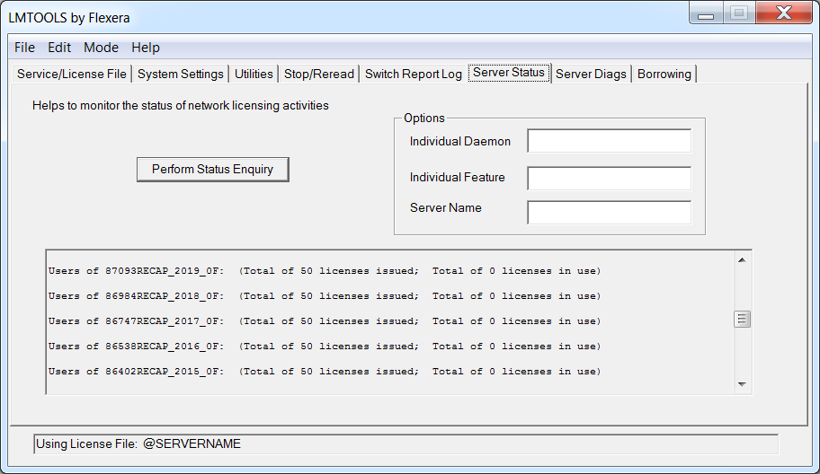Minimize the LMTOOLS window
This screenshot has width=820, height=474.
click(706, 13)
